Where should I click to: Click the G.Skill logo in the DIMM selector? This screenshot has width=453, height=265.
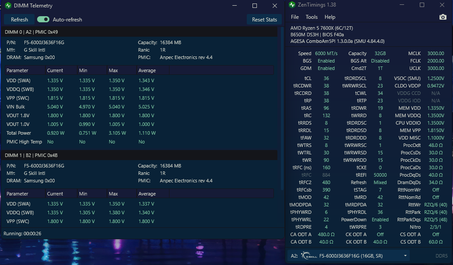(309, 256)
